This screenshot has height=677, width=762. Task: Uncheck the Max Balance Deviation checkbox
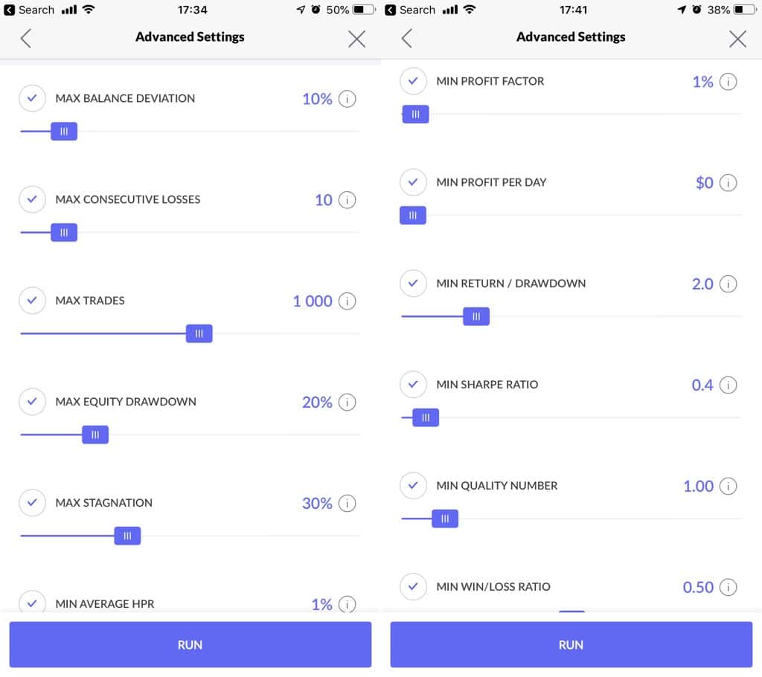32,98
